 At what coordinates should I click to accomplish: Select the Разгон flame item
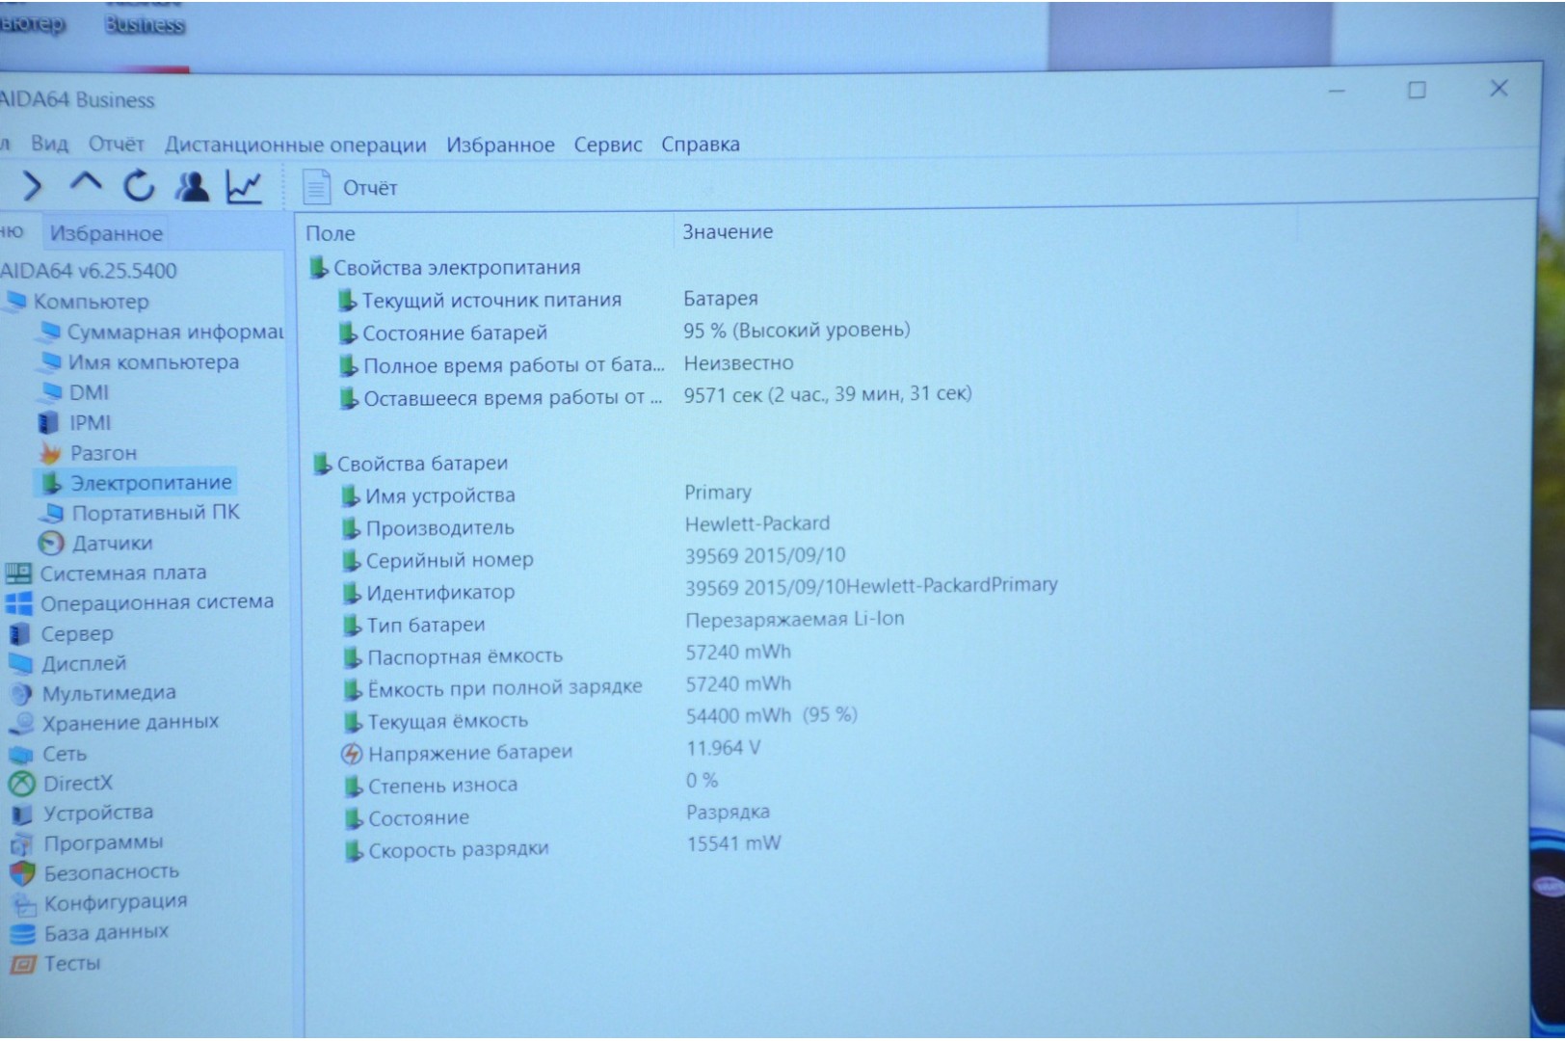click(102, 453)
